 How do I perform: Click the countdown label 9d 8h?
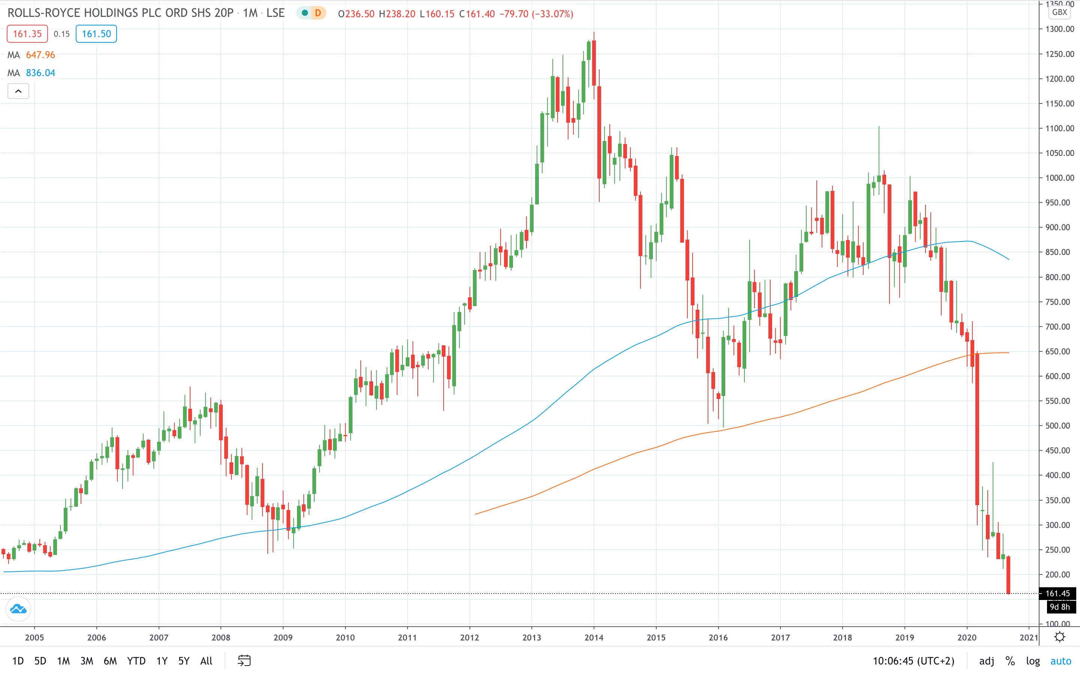(1061, 607)
